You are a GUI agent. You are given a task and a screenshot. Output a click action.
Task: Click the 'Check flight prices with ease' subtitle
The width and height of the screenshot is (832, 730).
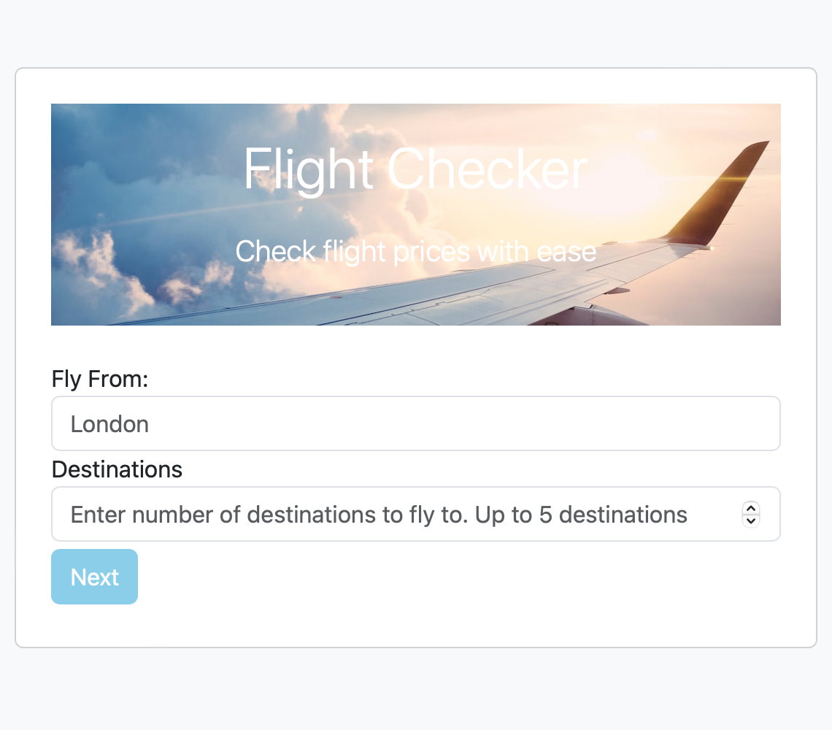tap(415, 251)
